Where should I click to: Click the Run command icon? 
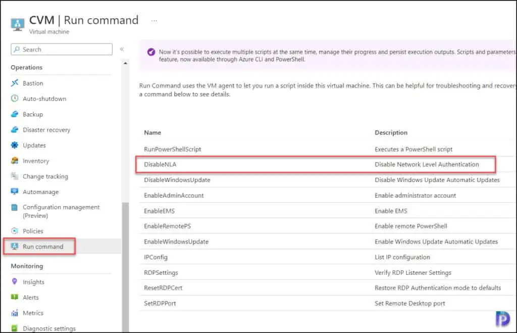click(15, 246)
